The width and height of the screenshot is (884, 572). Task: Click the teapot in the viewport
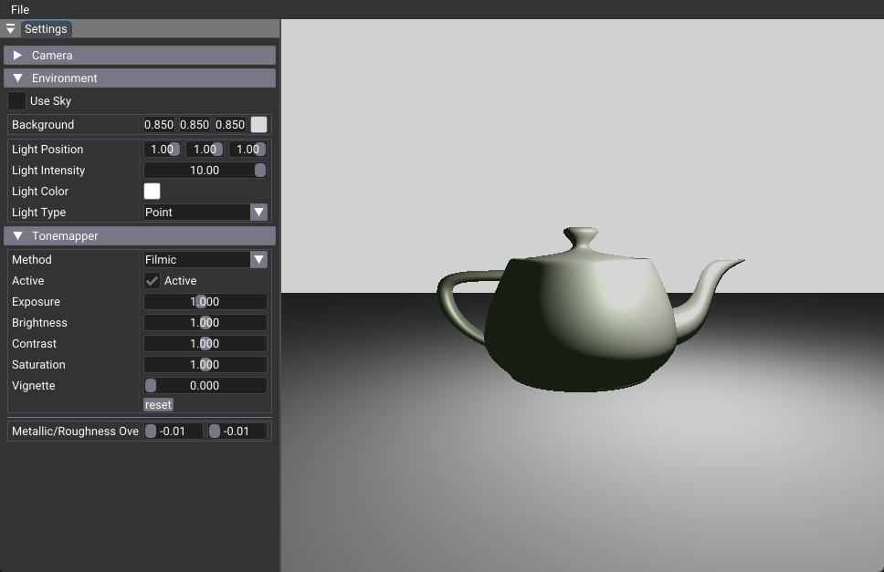pos(575,319)
